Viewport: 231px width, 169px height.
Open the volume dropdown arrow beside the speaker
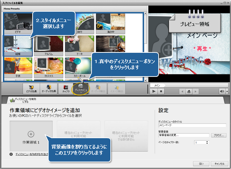226,91
